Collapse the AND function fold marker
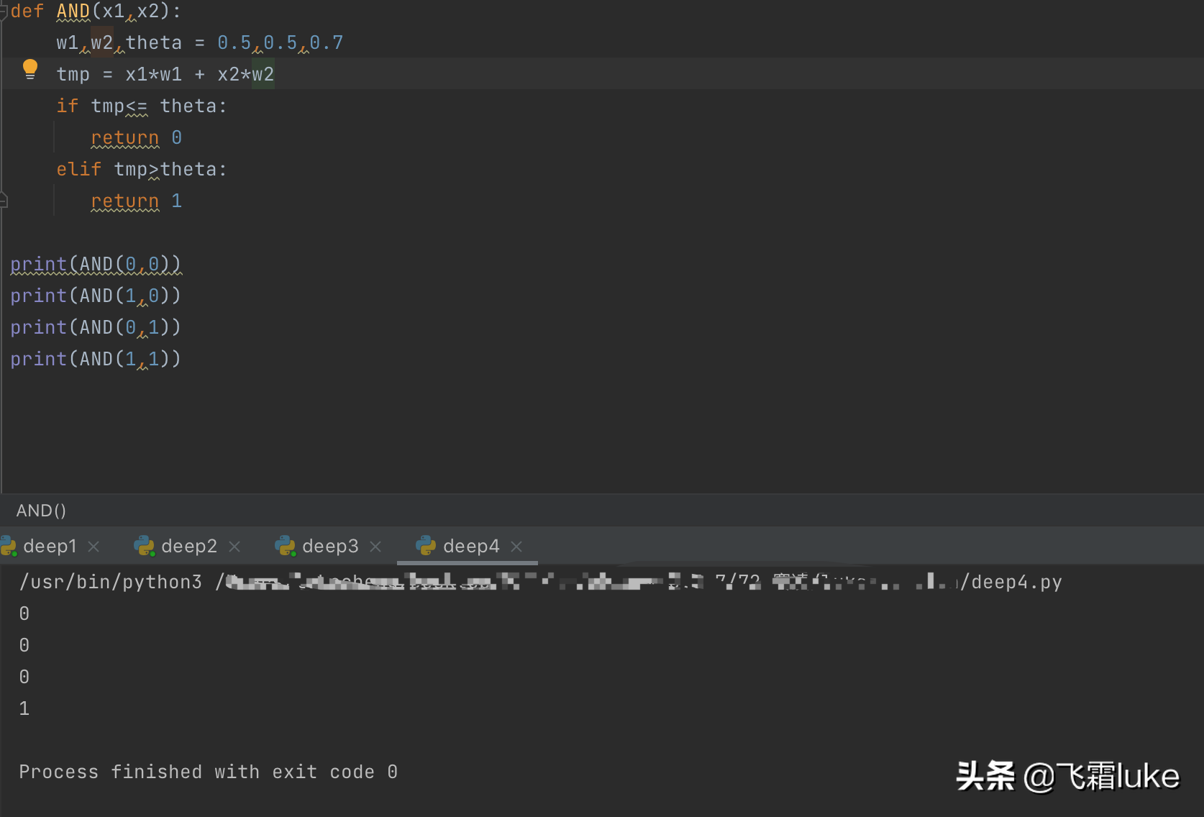The width and height of the screenshot is (1204, 817). [x=4, y=11]
